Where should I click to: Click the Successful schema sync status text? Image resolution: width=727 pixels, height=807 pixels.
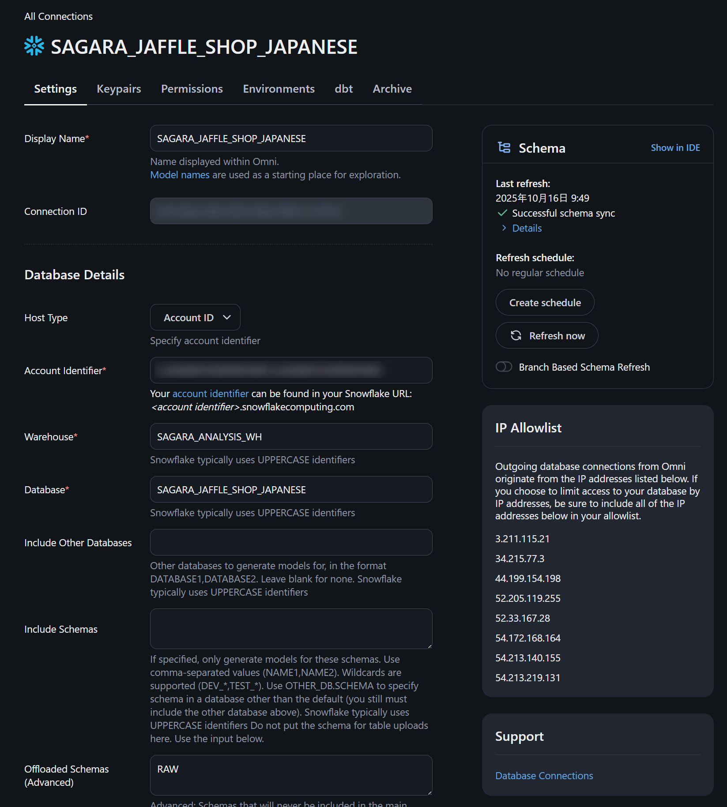563,213
